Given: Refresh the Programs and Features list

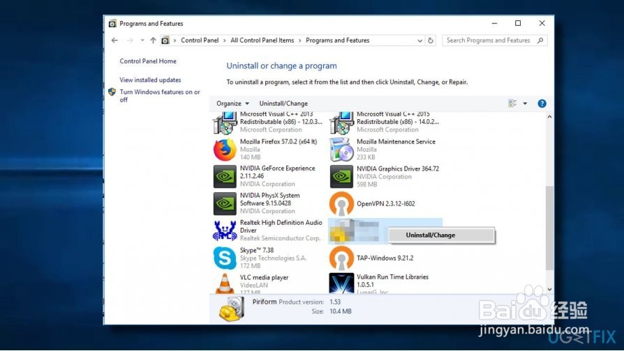Looking at the screenshot, I should (431, 40).
